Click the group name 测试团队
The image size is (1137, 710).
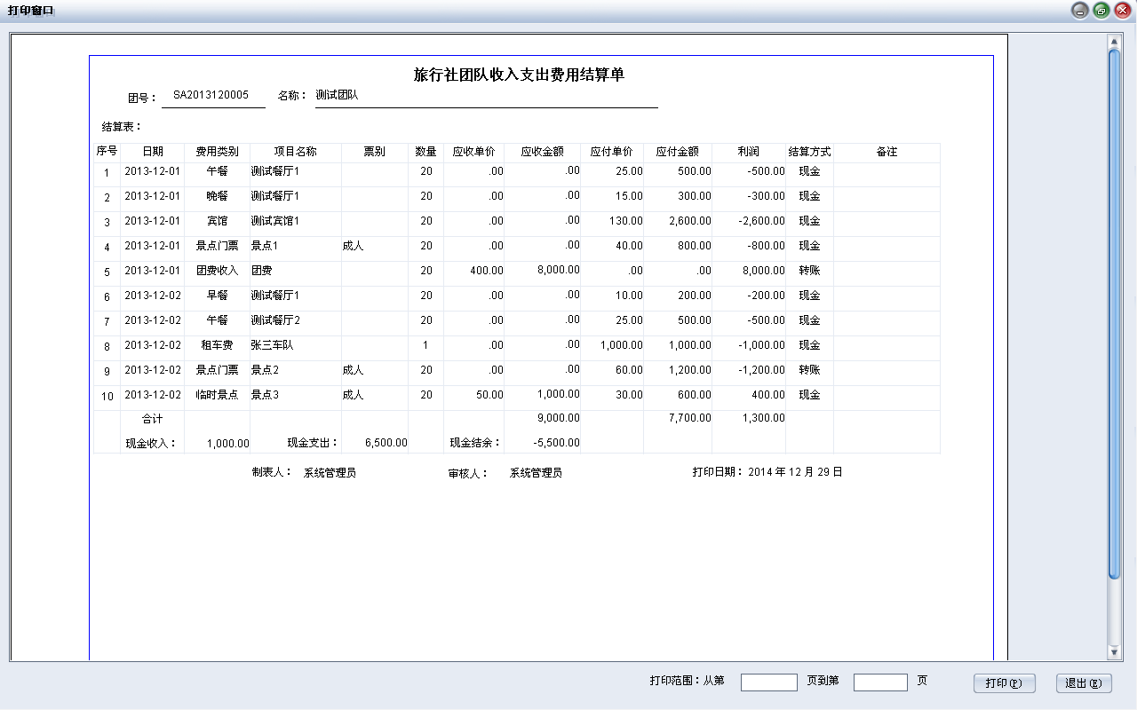(x=338, y=95)
